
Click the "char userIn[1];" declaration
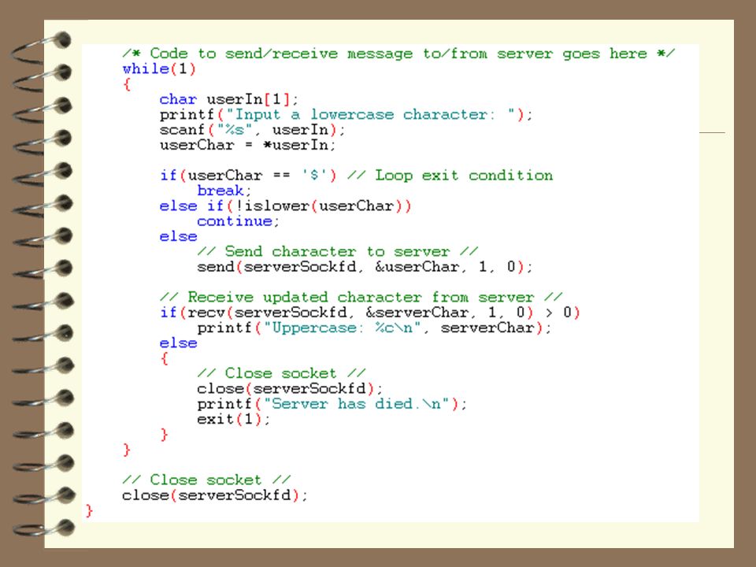[229, 99]
